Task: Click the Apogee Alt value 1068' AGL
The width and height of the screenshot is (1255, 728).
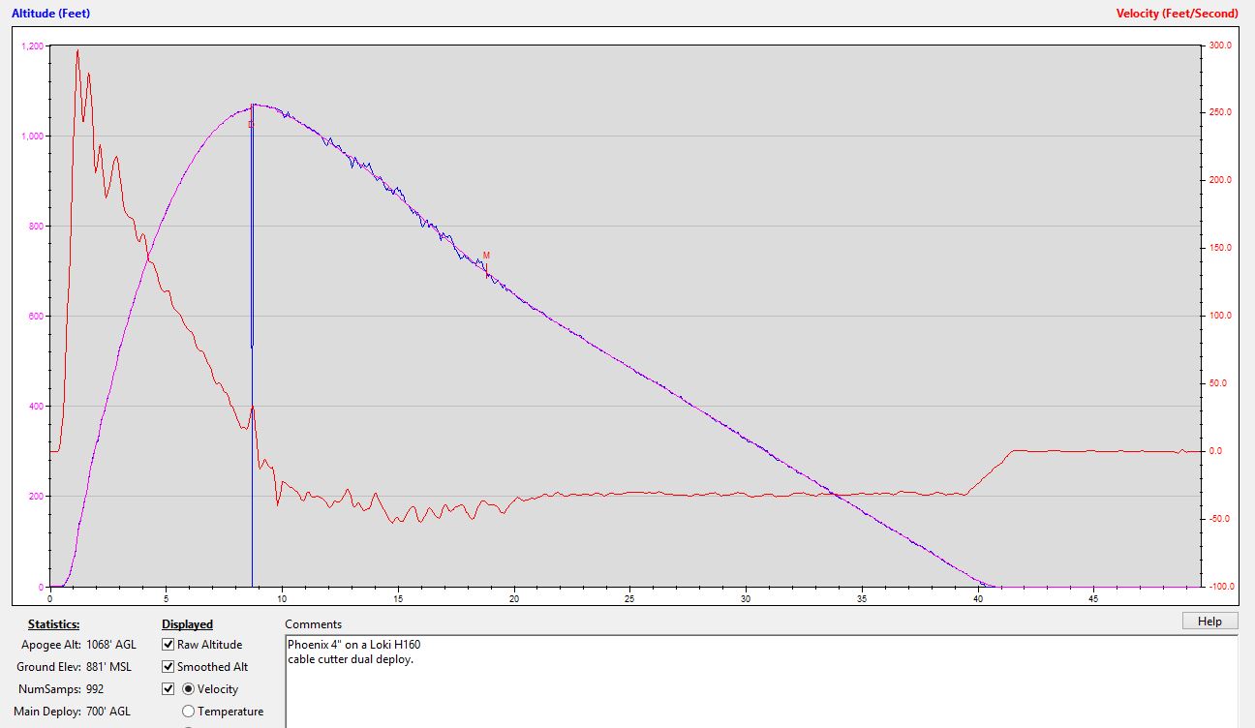Action: click(112, 645)
